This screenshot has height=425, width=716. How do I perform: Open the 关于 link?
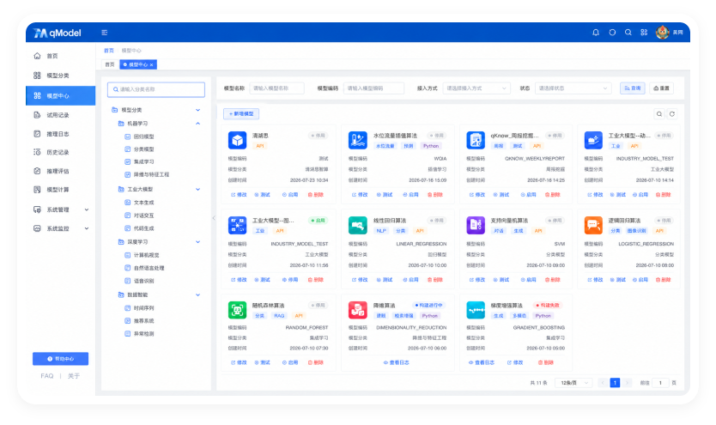[x=74, y=376]
